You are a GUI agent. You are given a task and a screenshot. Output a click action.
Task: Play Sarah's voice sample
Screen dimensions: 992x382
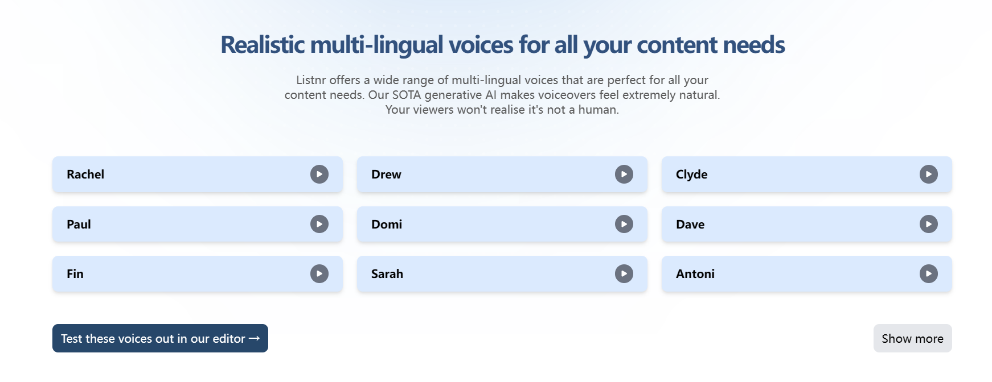pos(624,274)
